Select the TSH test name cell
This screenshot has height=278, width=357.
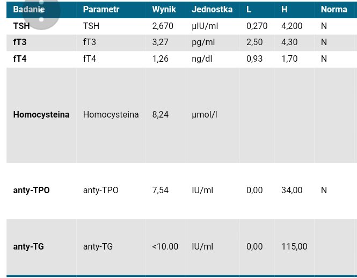(21, 26)
